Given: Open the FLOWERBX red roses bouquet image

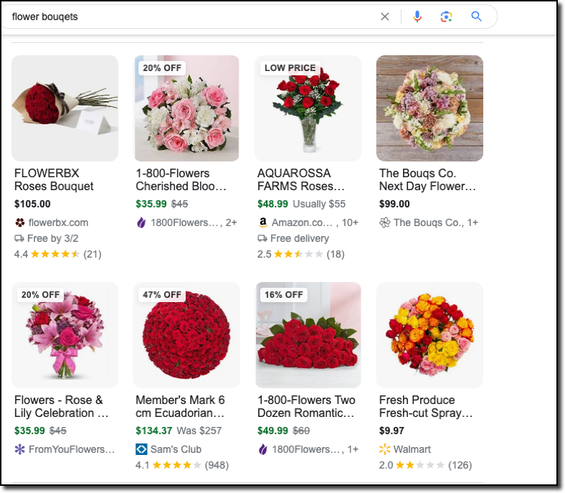Looking at the screenshot, I should 65,108.
